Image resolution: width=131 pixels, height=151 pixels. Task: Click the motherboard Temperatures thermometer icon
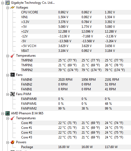(13, 56)
